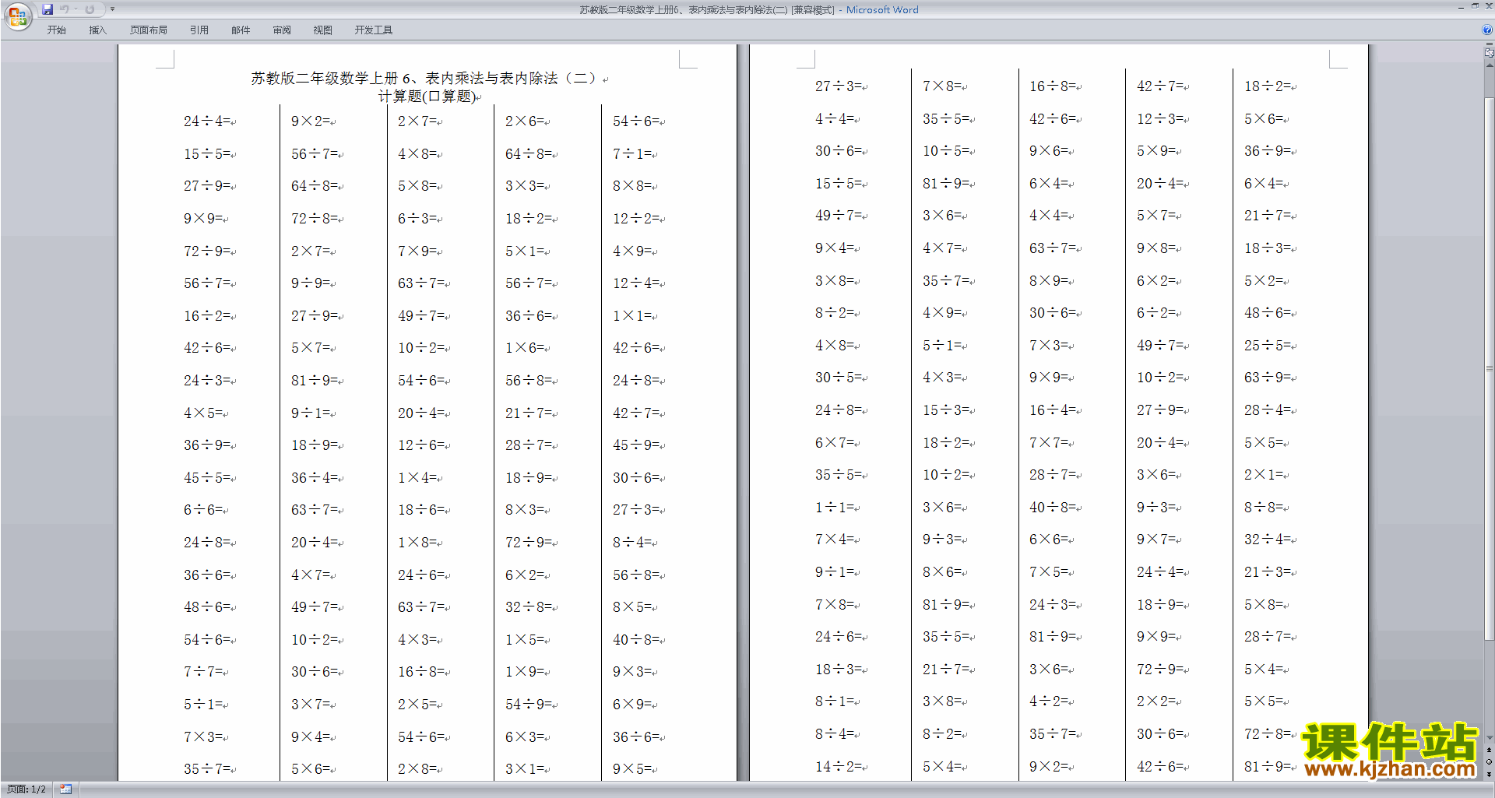Click the vertical scrollbar down arrow

[1489, 738]
